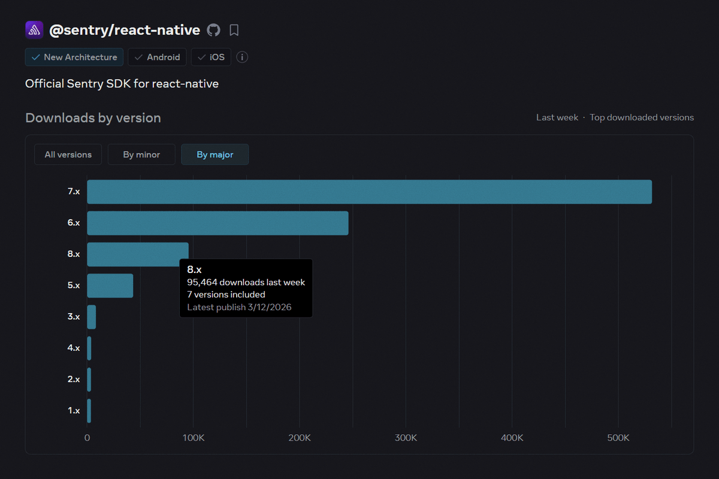The width and height of the screenshot is (719, 479).
Task: Open the GitHub repository icon
Action: [x=213, y=30]
